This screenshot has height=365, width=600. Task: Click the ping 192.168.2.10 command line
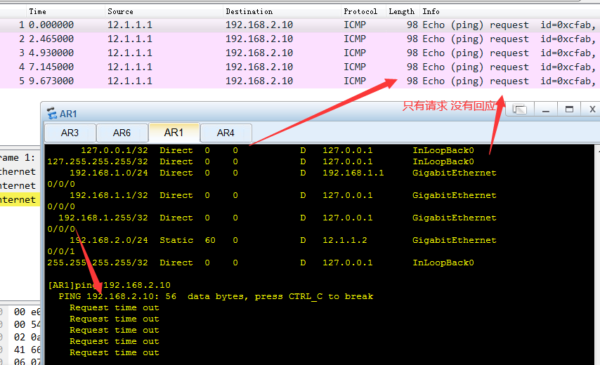(x=109, y=285)
